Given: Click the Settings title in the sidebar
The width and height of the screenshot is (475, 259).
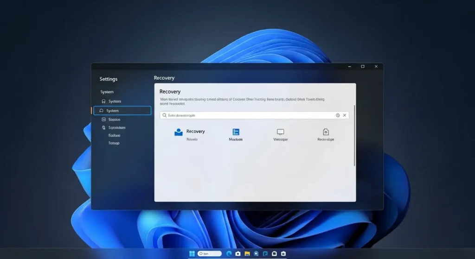Looking at the screenshot, I should coord(109,79).
